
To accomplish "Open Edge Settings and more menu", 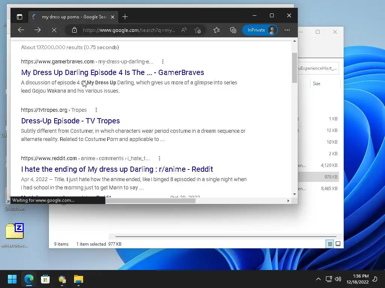I will [x=287, y=30].
